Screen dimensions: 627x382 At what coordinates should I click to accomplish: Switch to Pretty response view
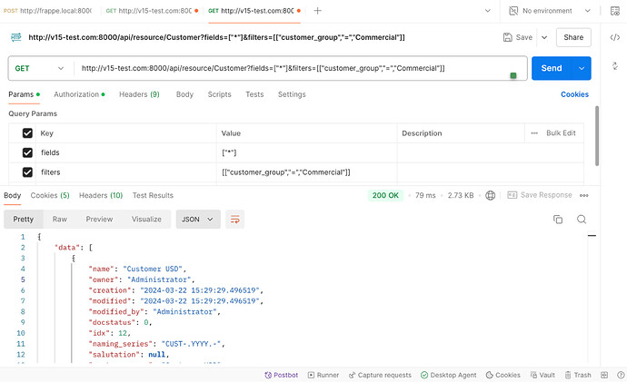[24, 220]
